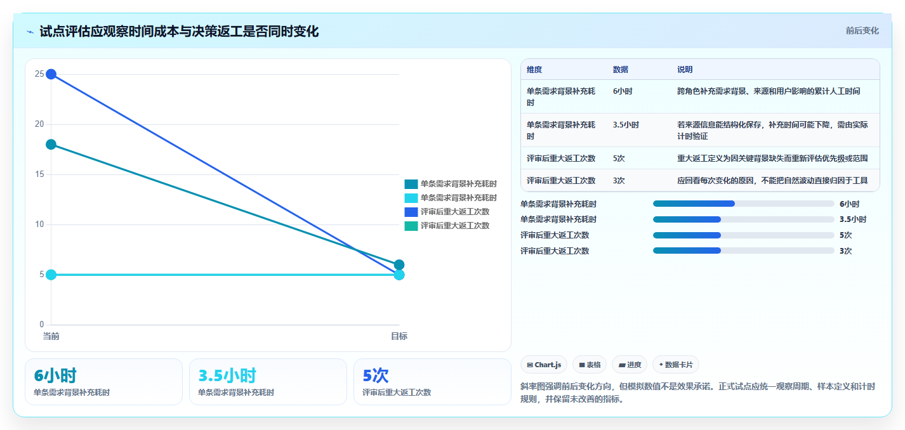The image size is (905, 430).
Task: Click the 6小时 progress bar
Action: [743, 204]
